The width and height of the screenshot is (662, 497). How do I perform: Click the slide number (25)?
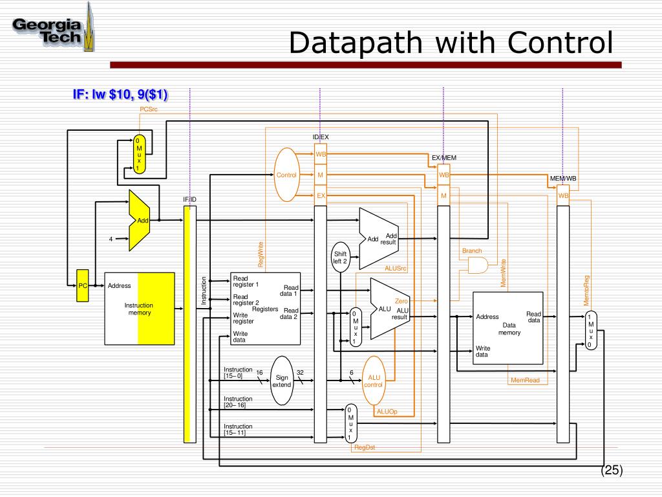[x=612, y=470]
